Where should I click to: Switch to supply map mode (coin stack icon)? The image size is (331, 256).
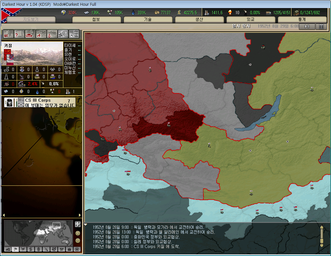pyautogui.click(x=38, y=249)
